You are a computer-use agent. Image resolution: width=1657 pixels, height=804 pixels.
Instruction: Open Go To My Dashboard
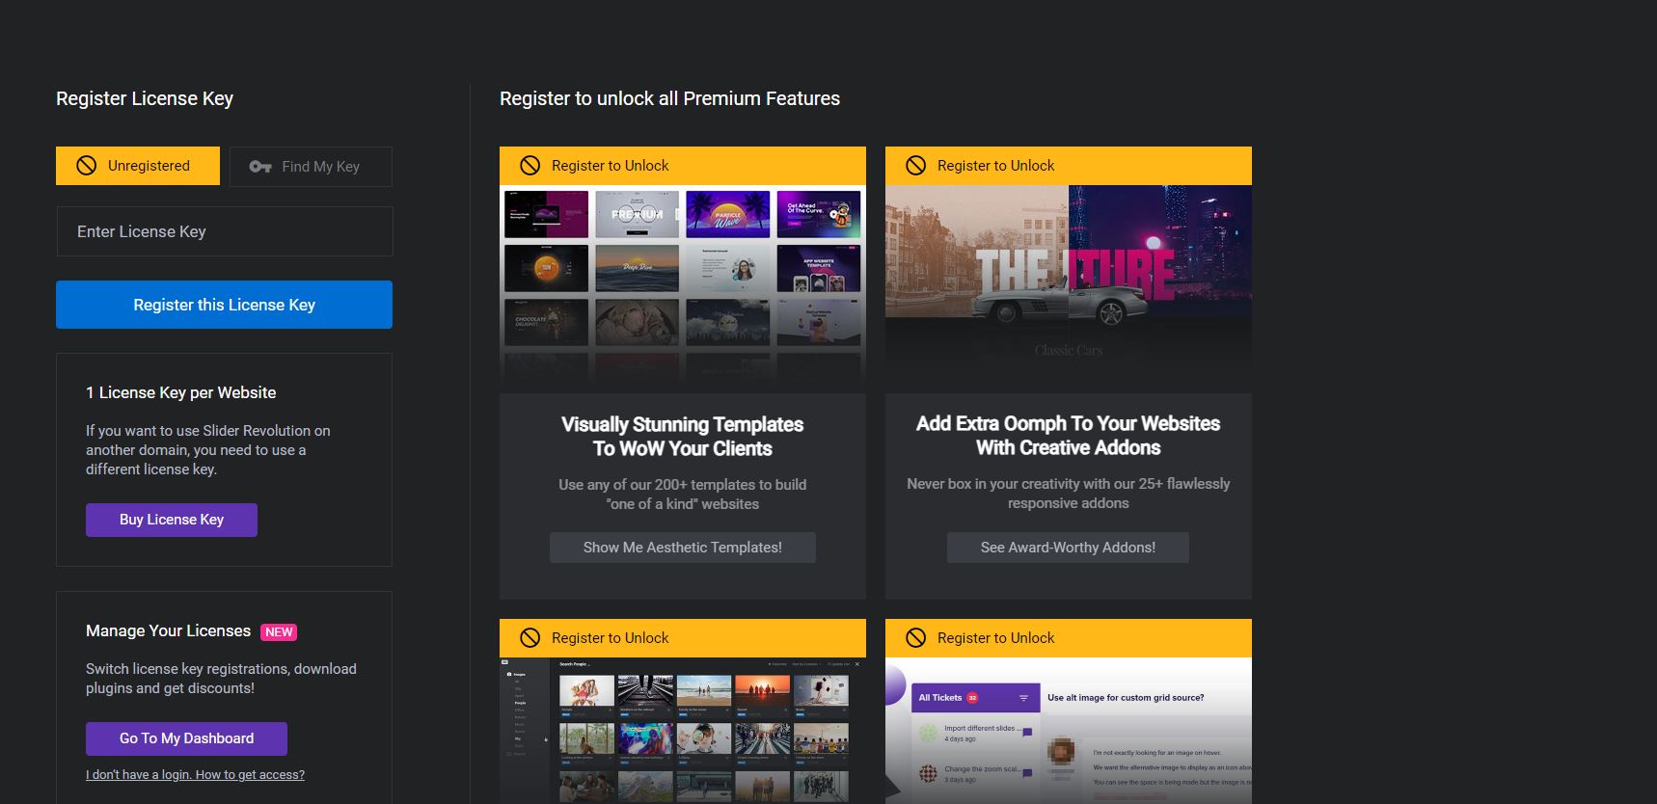point(186,738)
